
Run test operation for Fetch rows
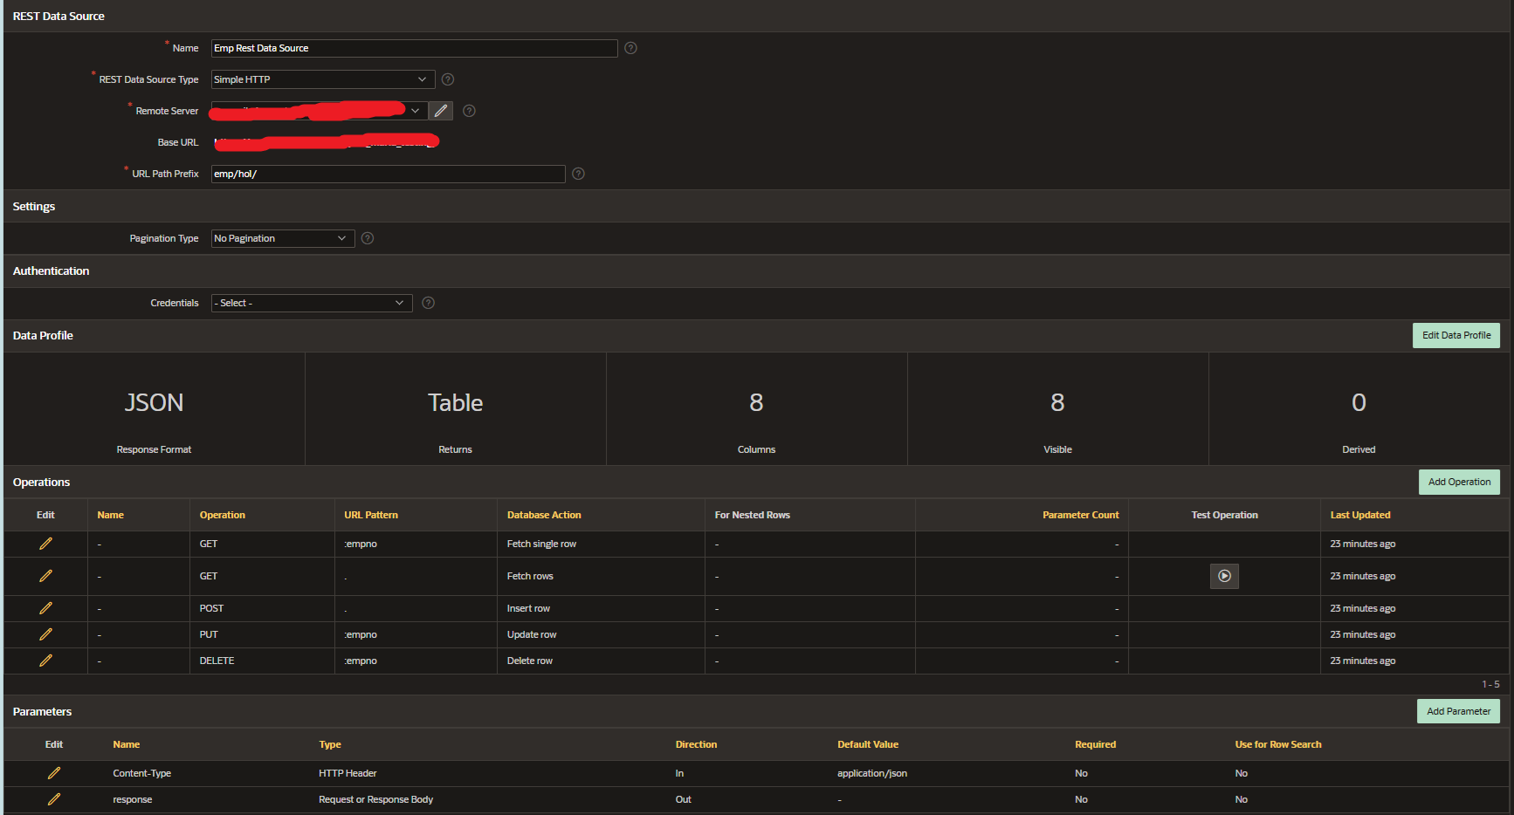coord(1224,576)
